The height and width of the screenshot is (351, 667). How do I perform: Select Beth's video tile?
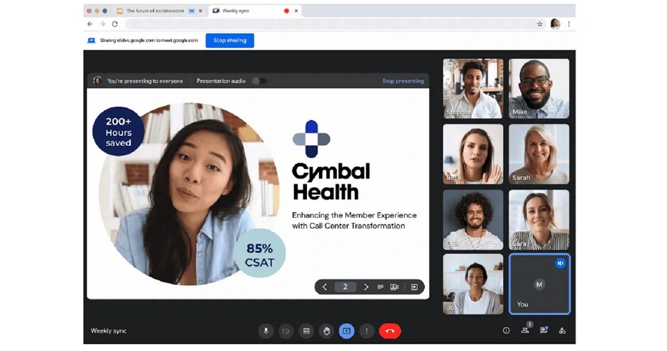click(473, 154)
